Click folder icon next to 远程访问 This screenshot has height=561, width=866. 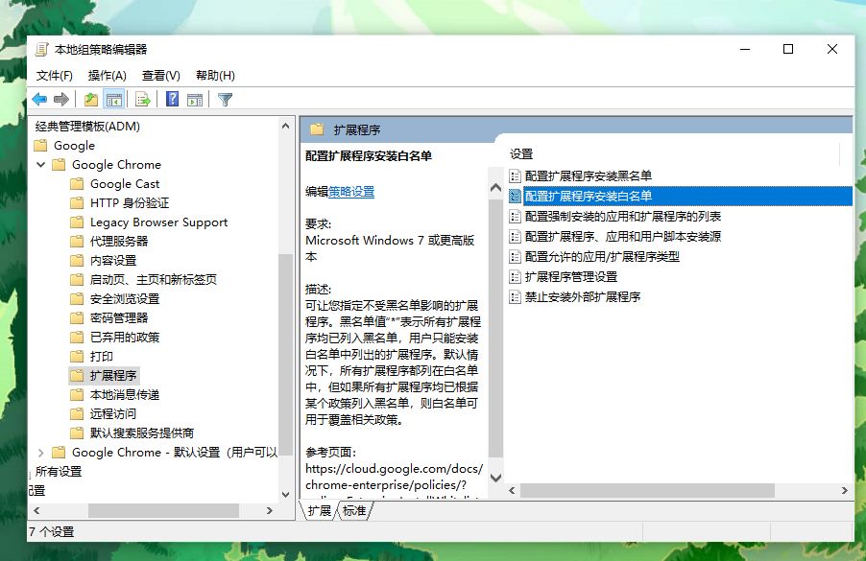pyautogui.click(x=77, y=413)
